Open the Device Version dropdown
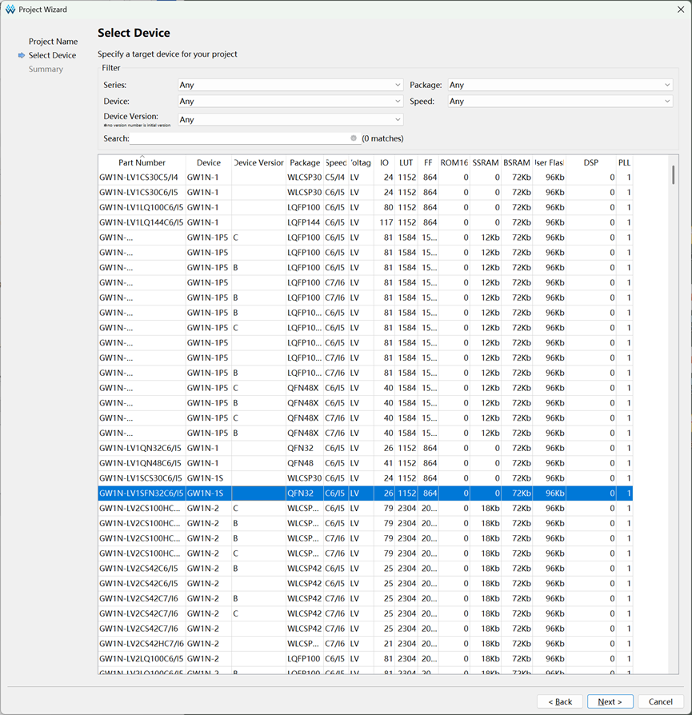This screenshot has width=692, height=715. tap(290, 119)
